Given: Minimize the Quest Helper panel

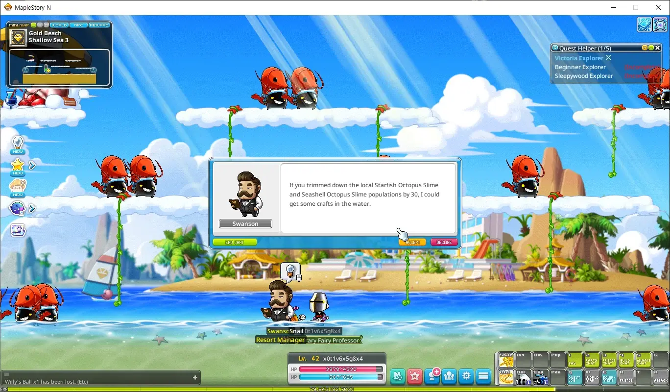Looking at the screenshot, I should (x=651, y=48).
